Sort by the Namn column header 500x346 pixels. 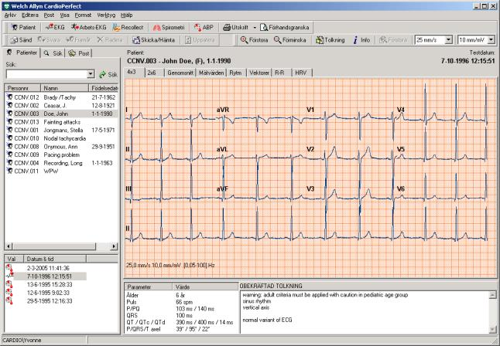[x=65, y=88]
